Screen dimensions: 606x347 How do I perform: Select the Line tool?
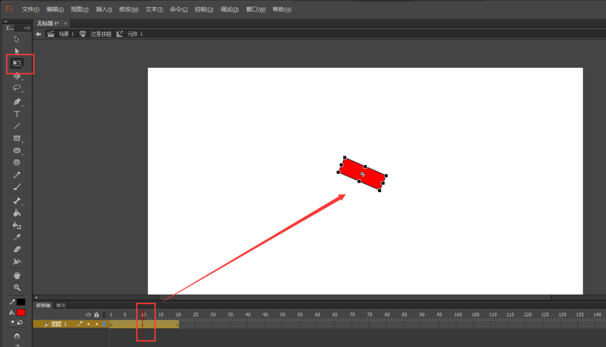pos(16,126)
